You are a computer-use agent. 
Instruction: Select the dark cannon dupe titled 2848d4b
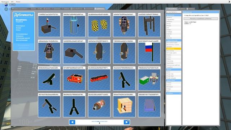click(49, 78)
